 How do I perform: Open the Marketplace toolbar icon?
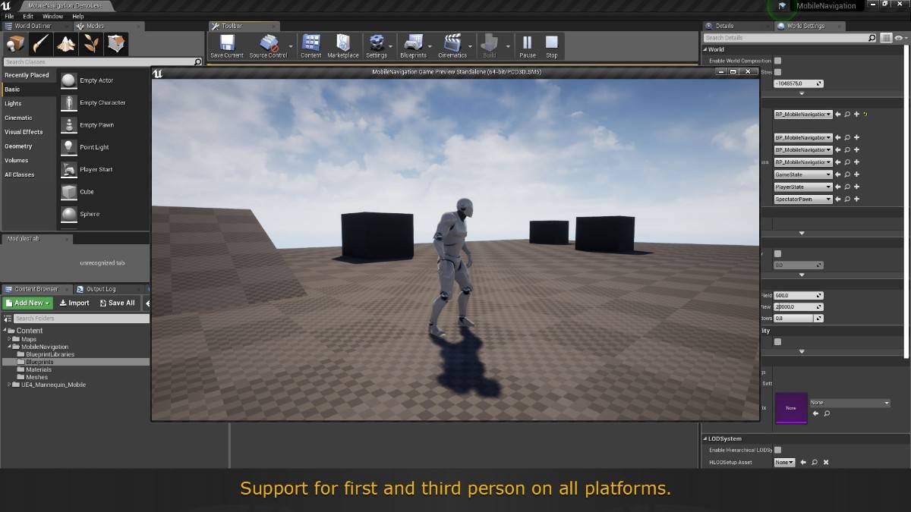(343, 42)
